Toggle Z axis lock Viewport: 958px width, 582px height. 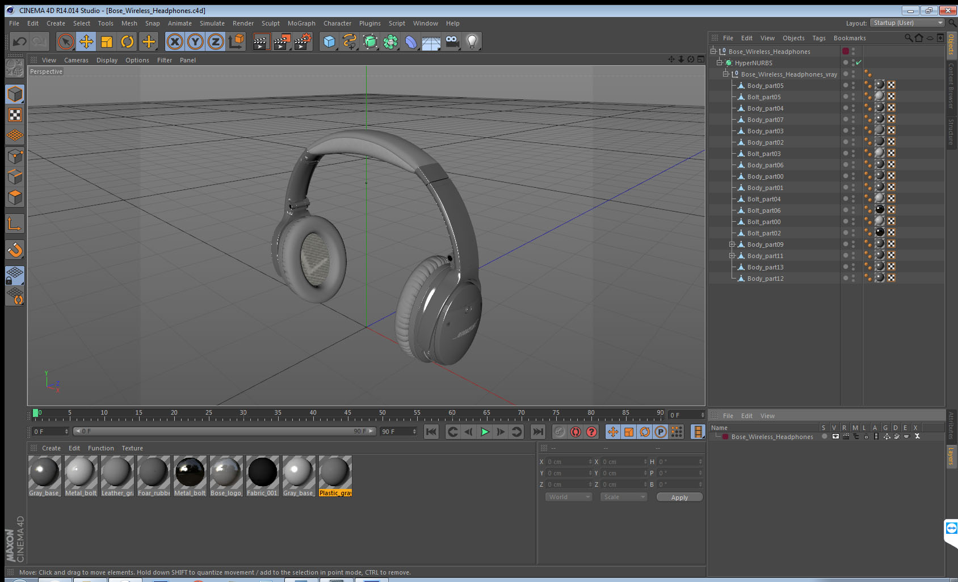(x=216, y=41)
